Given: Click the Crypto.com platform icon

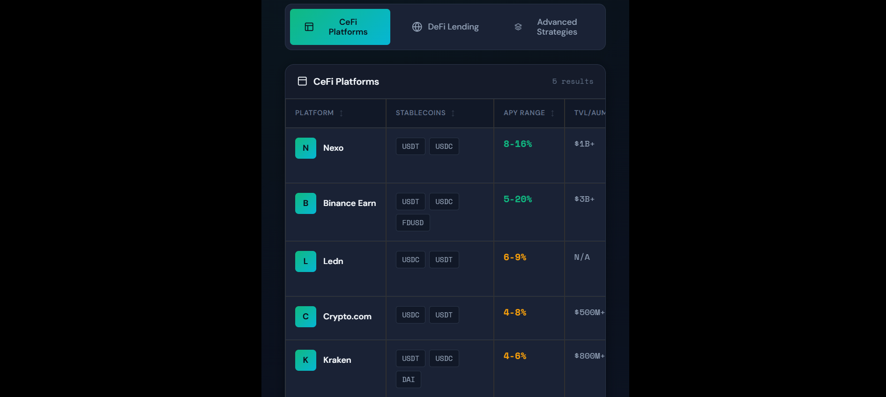Looking at the screenshot, I should coord(305,316).
